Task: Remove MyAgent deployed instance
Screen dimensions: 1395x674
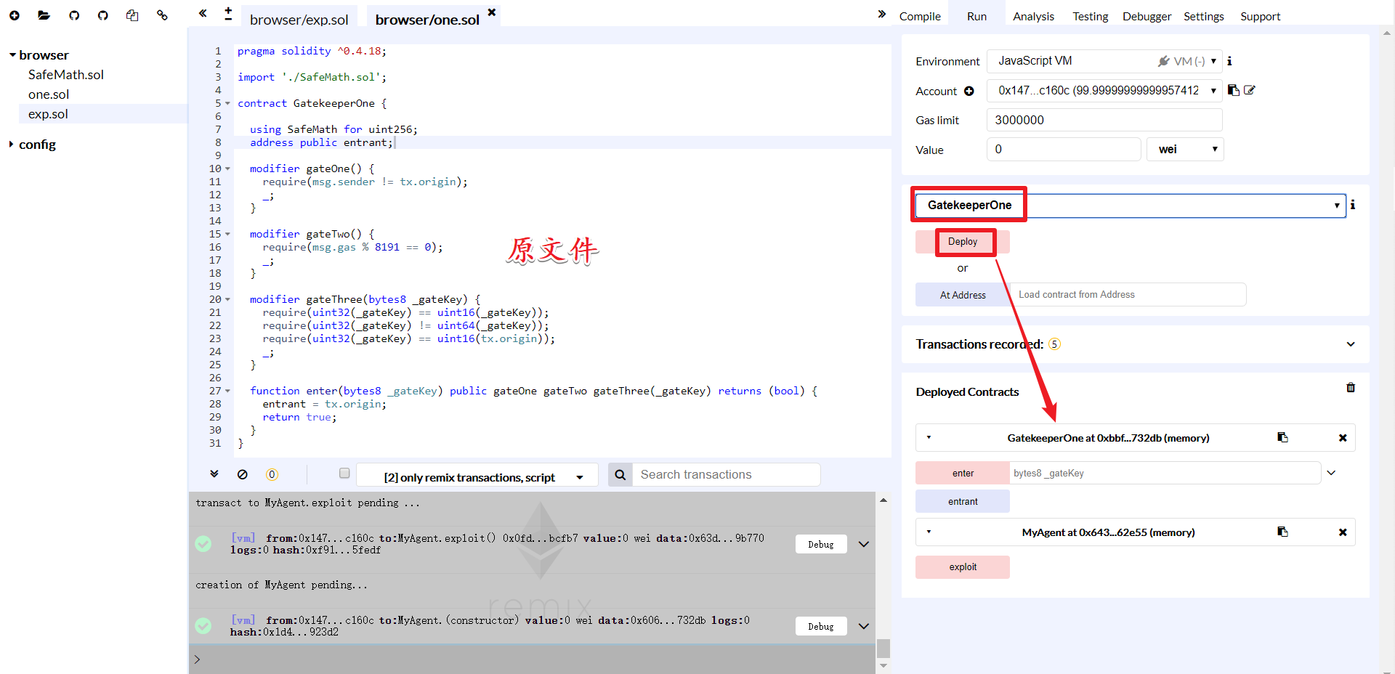Action: tap(1343, 532)
